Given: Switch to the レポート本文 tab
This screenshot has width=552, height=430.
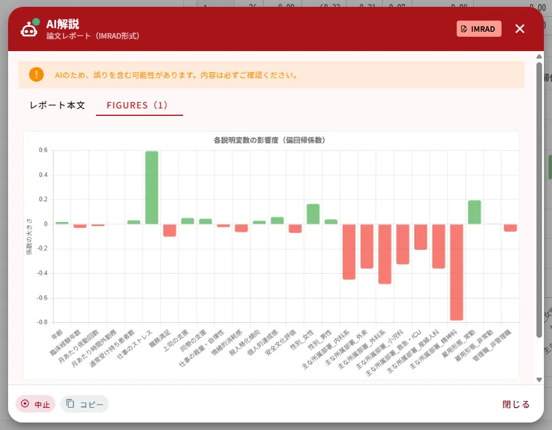Looking at the screenshot, I should coord(57,105).
